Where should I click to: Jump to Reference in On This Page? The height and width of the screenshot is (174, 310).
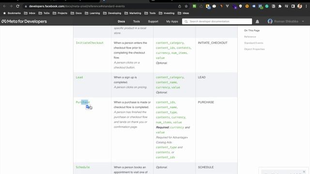pos(250,37)
